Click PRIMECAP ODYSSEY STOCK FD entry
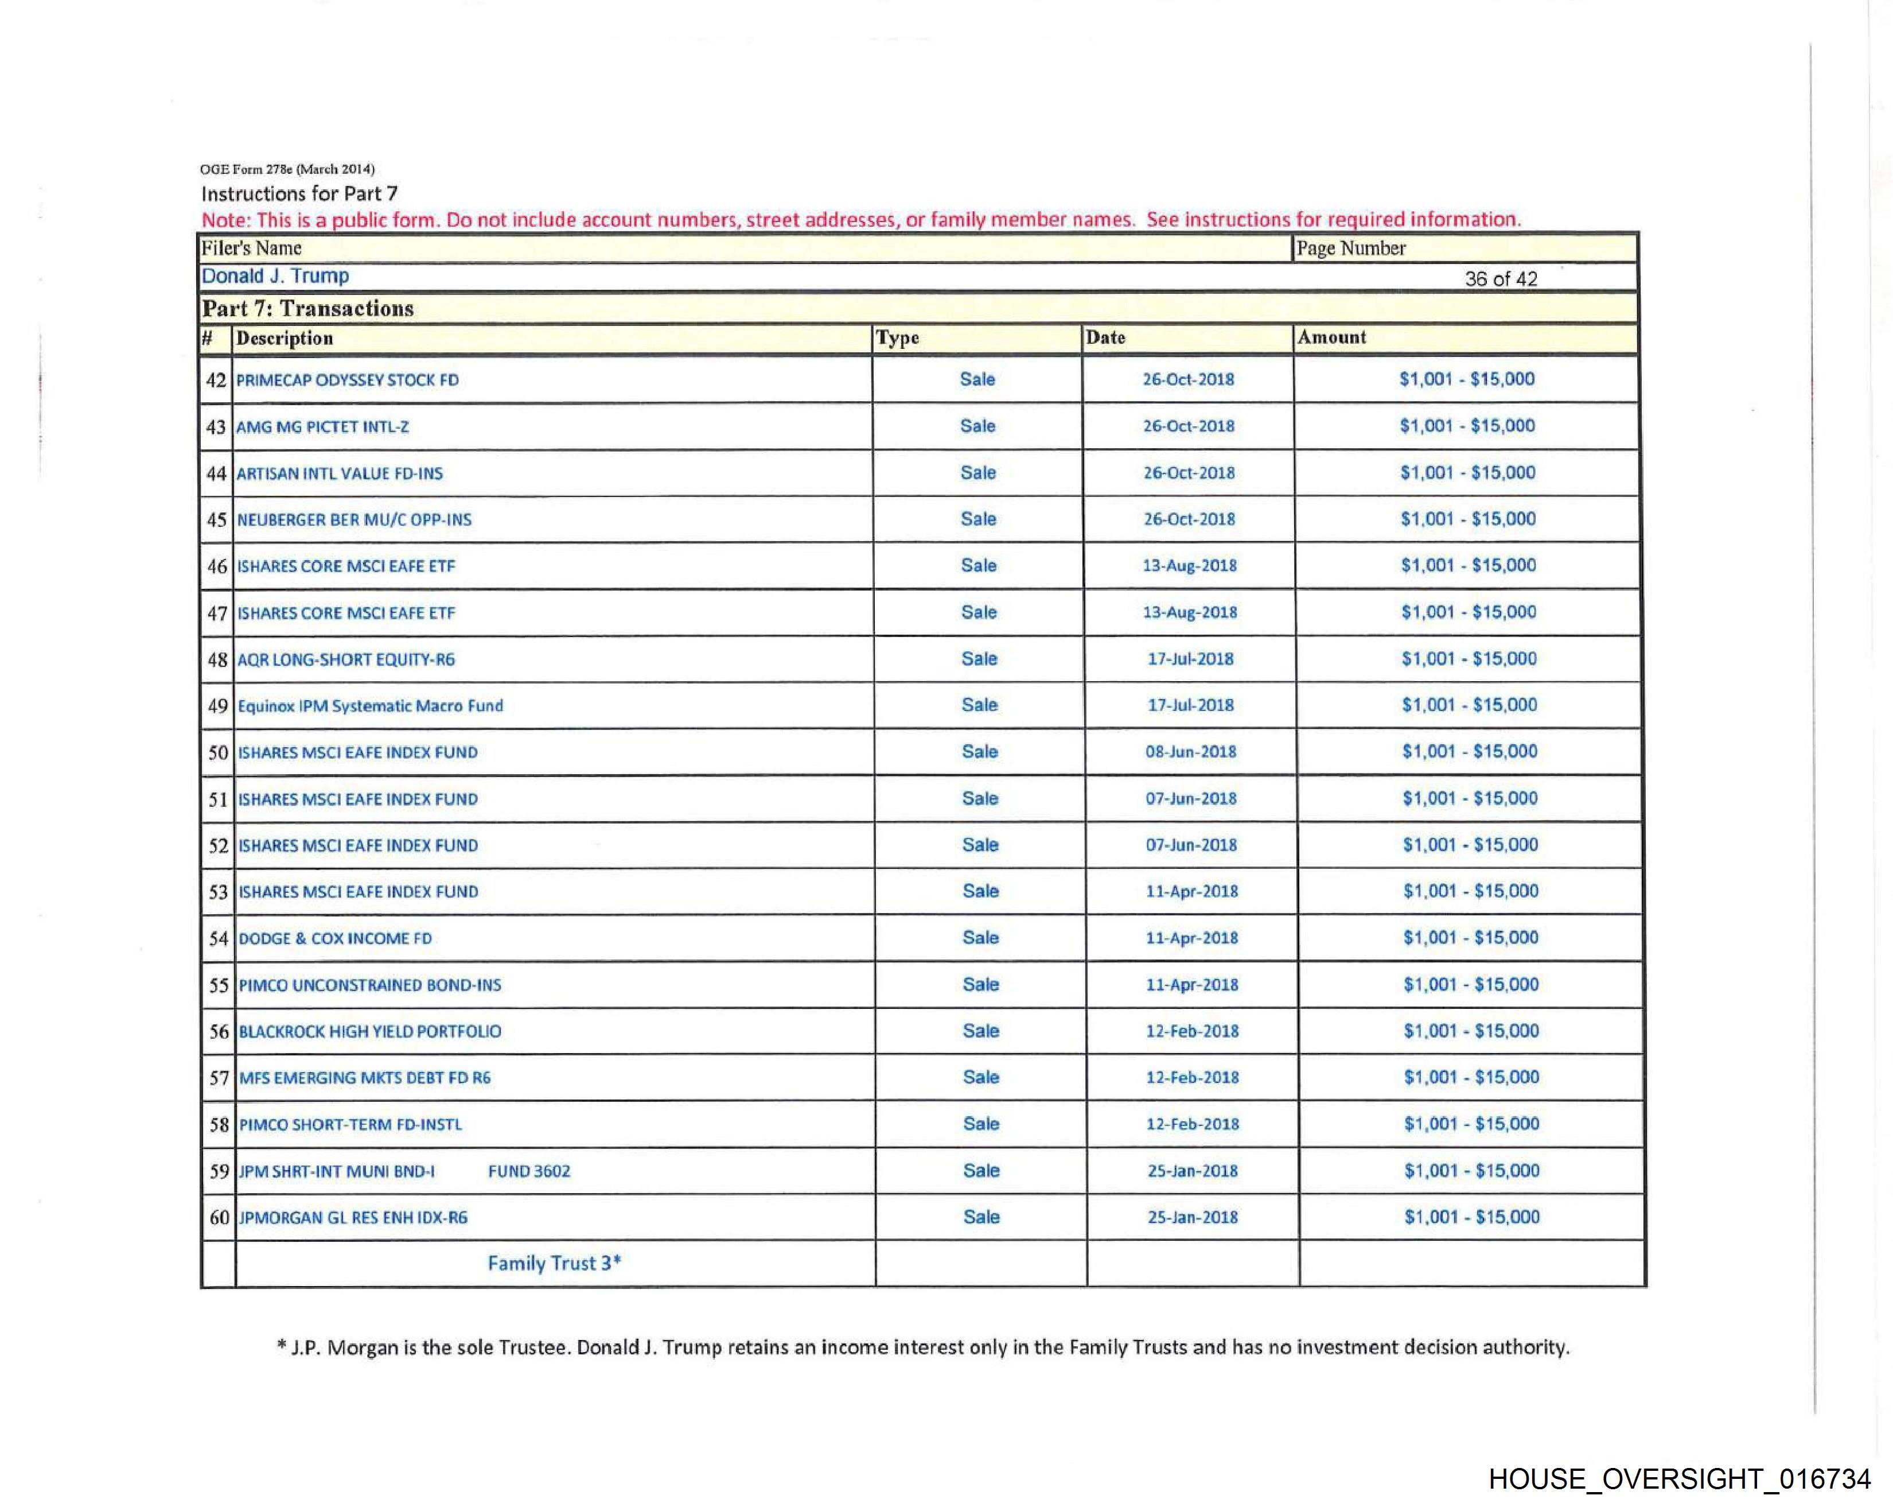Image resolution: width=1893 pixels, height=1503 pixels. (347, 380)
